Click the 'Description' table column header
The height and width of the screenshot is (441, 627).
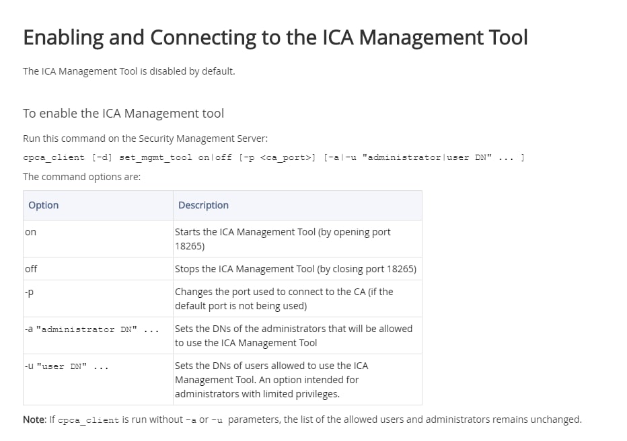[x=203, y=205]
